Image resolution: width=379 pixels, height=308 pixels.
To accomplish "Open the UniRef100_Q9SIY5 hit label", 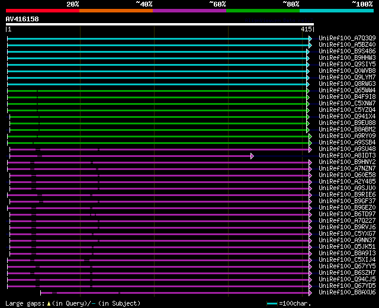I will click(347, 65).
